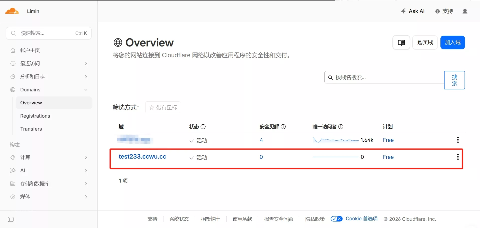Click the 存储和数据库 storage icon

13,184
